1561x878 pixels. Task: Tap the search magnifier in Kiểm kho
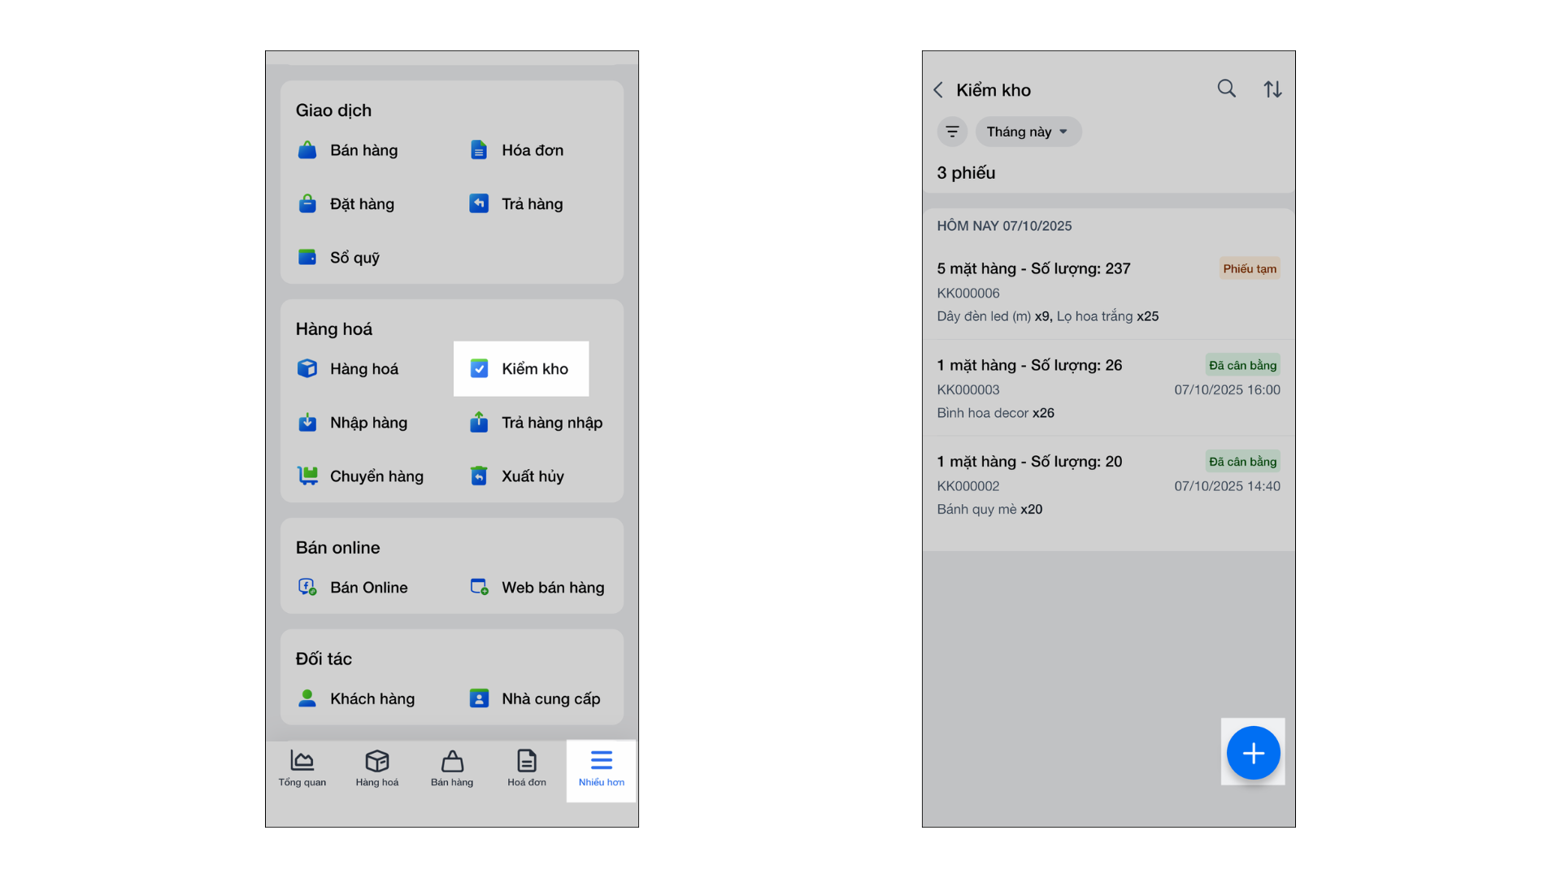coord(1226,89)
